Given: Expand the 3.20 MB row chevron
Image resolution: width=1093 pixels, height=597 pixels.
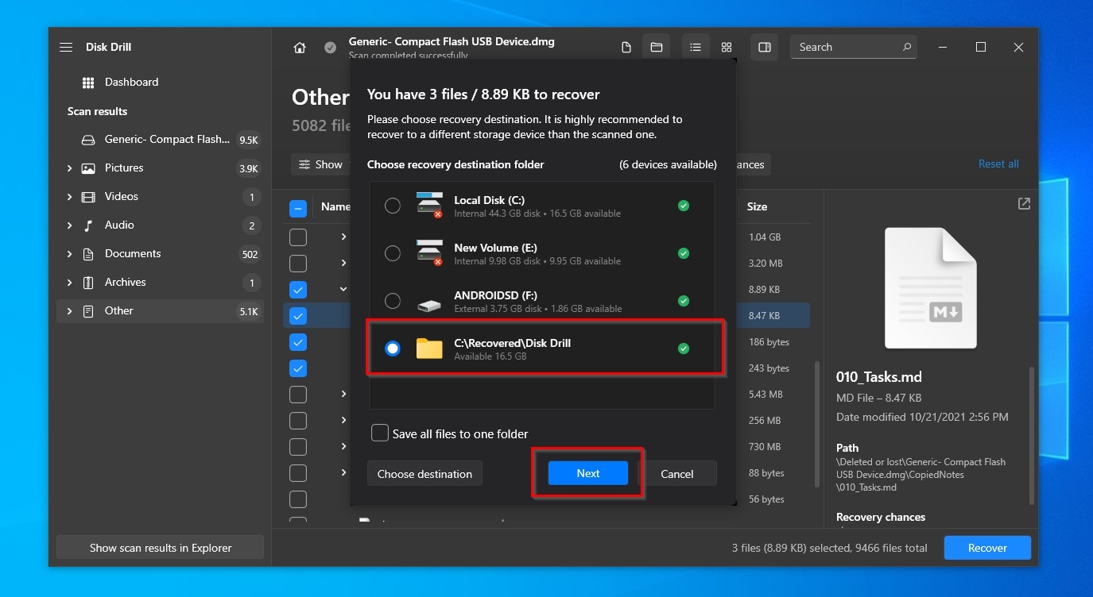Looking at the screenshot, I should [x=343, y=263].
